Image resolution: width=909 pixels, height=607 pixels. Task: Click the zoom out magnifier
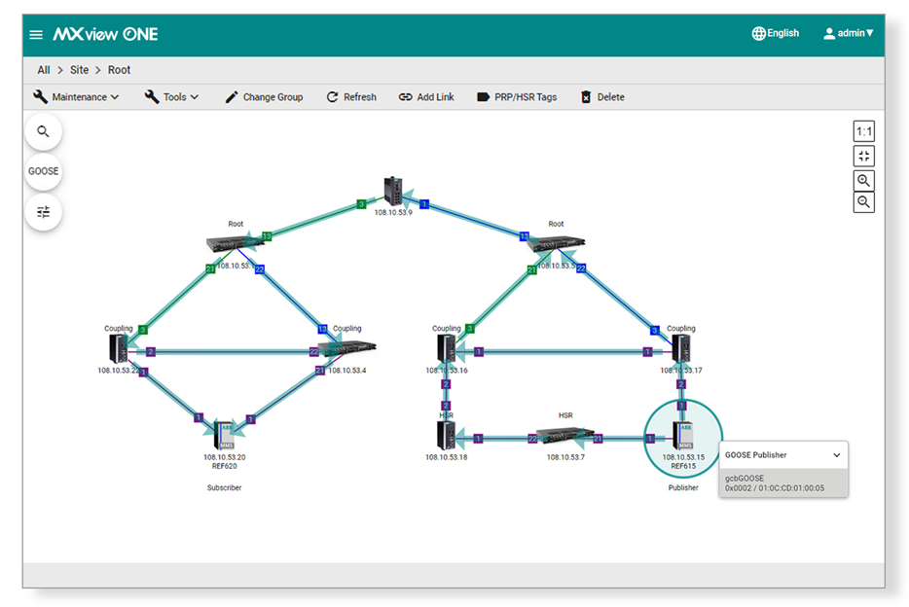click(863, 202)
